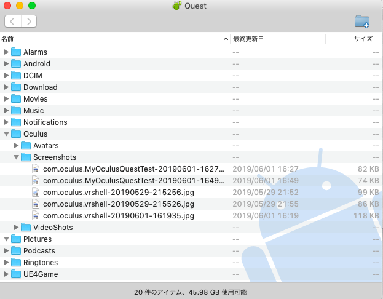Screen dimensions: 383x299
Task: Click the VideoShots folder icon
Action: click(x=26, y=228)
